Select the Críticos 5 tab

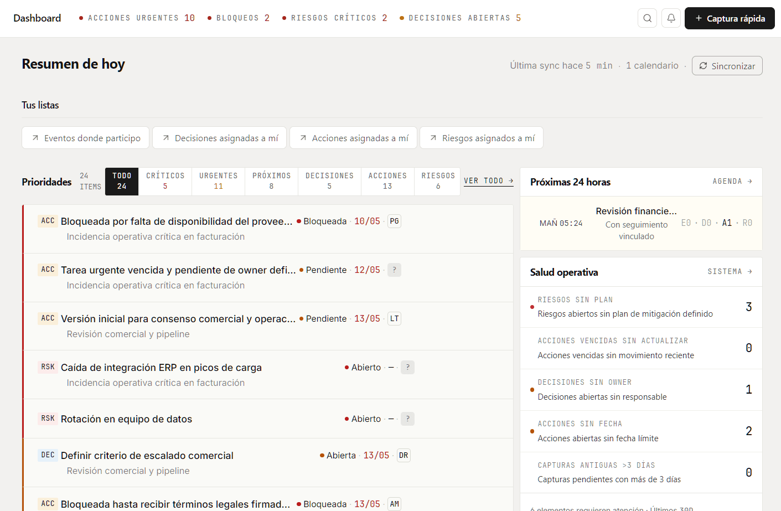pos(165,181)
